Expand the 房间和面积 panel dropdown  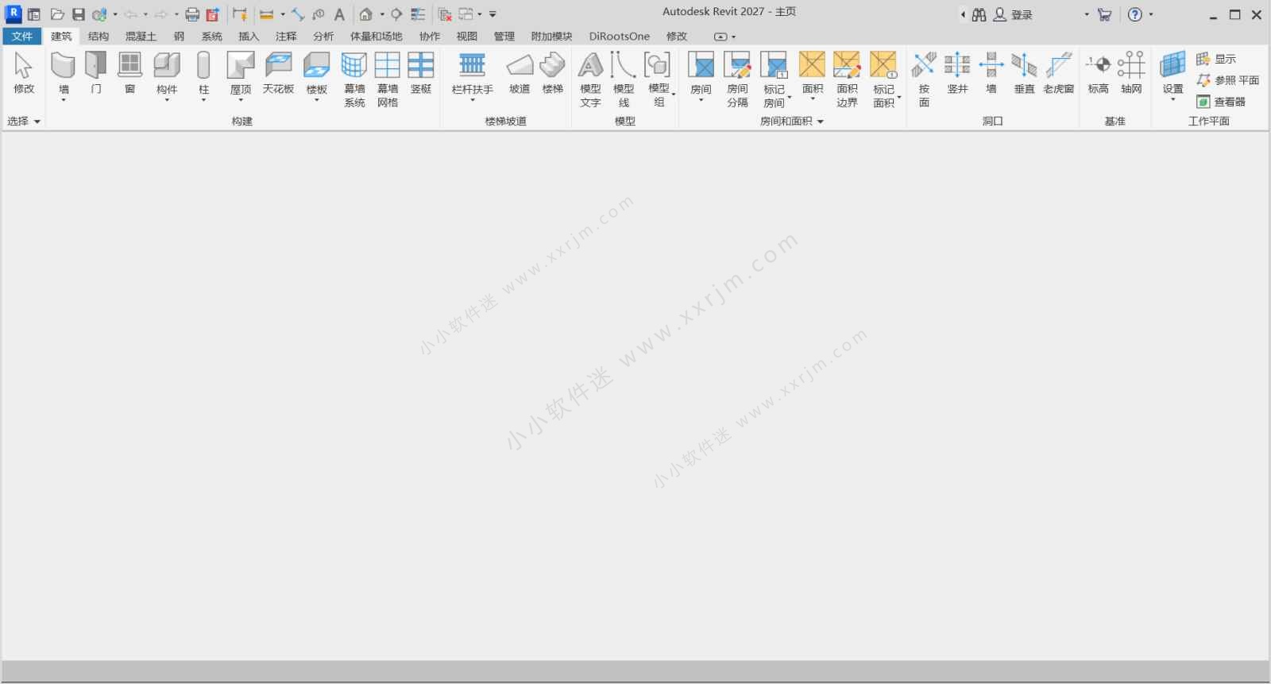tap(792, 121)
